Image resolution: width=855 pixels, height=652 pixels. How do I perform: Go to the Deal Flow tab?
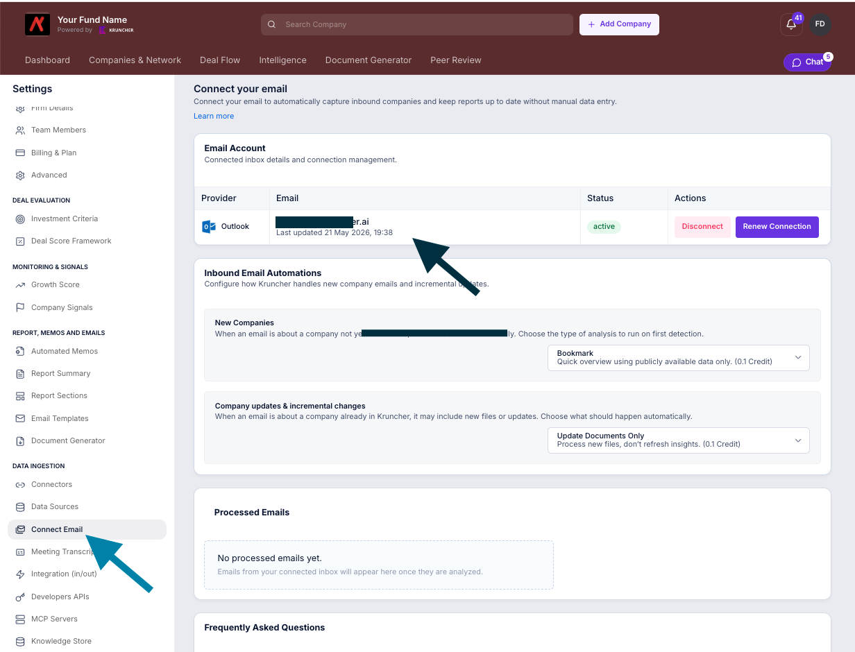click(220, 60)
